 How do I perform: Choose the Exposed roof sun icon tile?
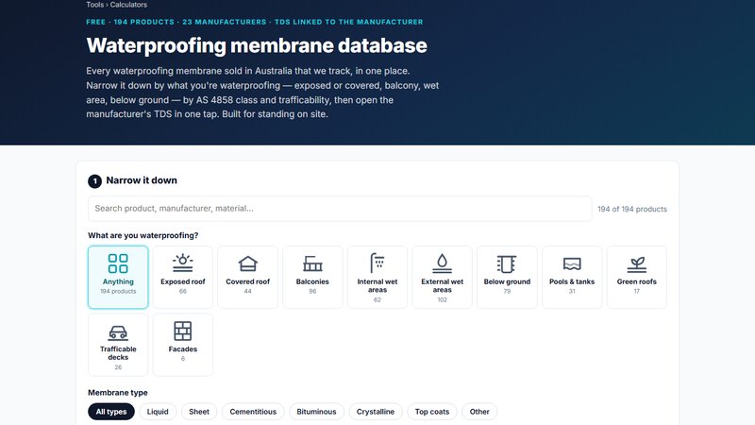pos(183,277)
